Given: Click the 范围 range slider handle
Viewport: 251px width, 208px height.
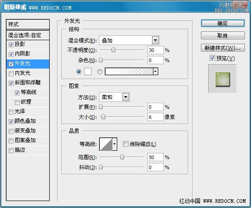Looking at the screenshot, I should click(122, 157).
